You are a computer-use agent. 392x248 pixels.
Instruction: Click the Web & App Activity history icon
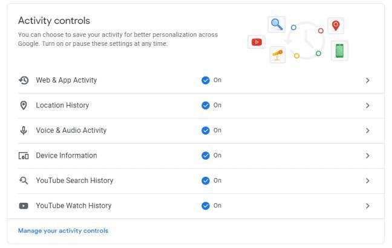pyautogui.click(x=24, y=80)
